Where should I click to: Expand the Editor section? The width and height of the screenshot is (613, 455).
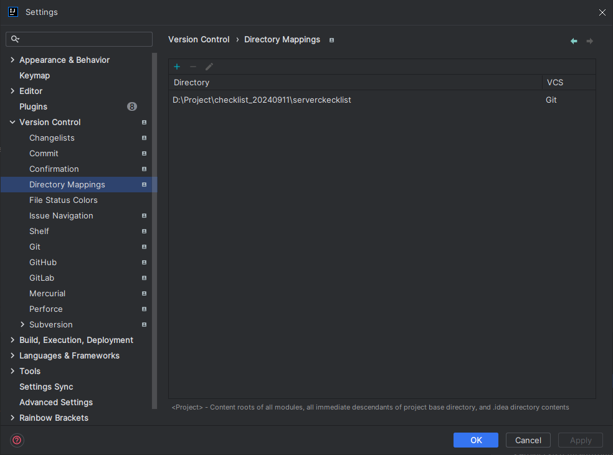[12, 91]
